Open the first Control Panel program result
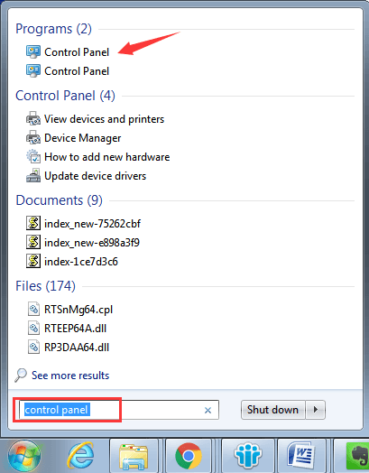This screenshot has width=369, height=473. [68, 52]
